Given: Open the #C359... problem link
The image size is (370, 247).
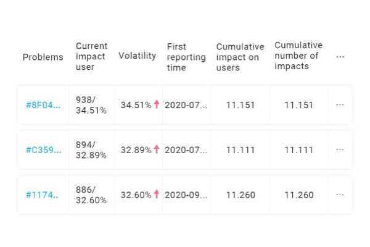Looking at the screenshot, I should click(43, 150).
